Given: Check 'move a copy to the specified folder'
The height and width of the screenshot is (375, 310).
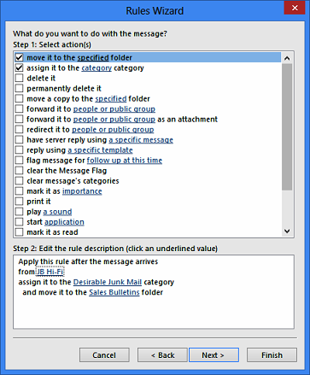Looking at the screenshot, I should [19, 98].
